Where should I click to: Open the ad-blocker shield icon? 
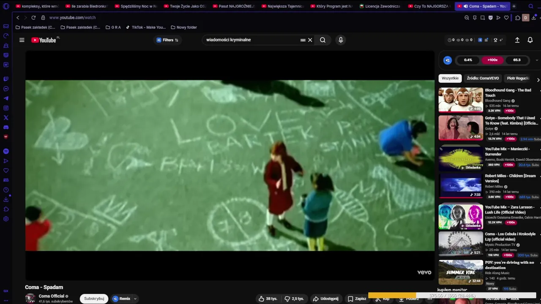[490, 18]
